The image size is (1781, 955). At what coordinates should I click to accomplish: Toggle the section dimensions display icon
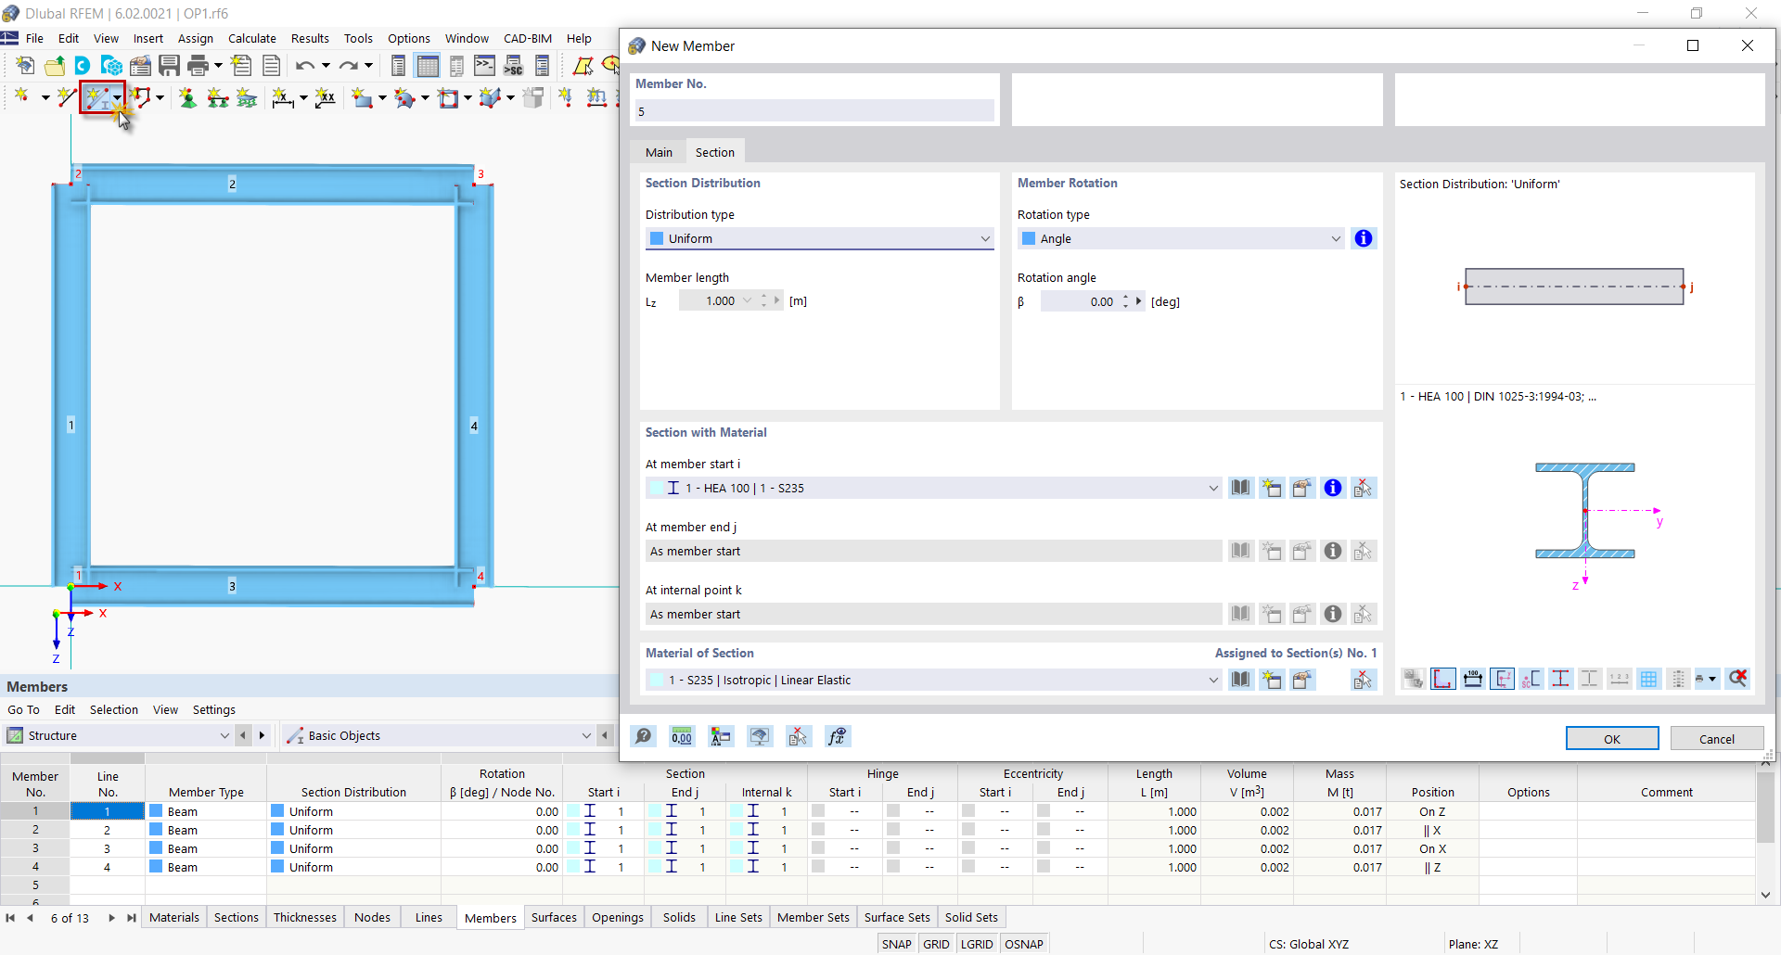1473,679
